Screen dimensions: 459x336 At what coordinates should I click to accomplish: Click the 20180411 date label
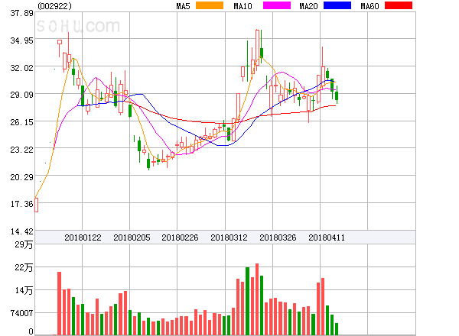coord(327,237)
